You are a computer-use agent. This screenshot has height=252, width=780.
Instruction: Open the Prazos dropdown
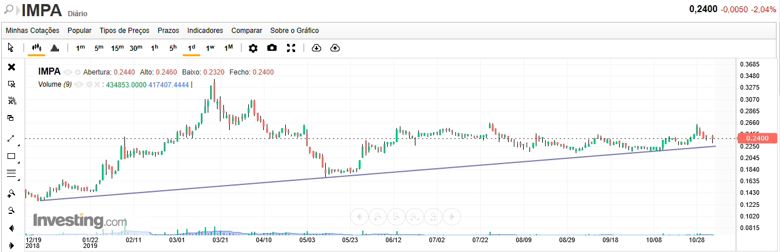[x=168, y=31]
